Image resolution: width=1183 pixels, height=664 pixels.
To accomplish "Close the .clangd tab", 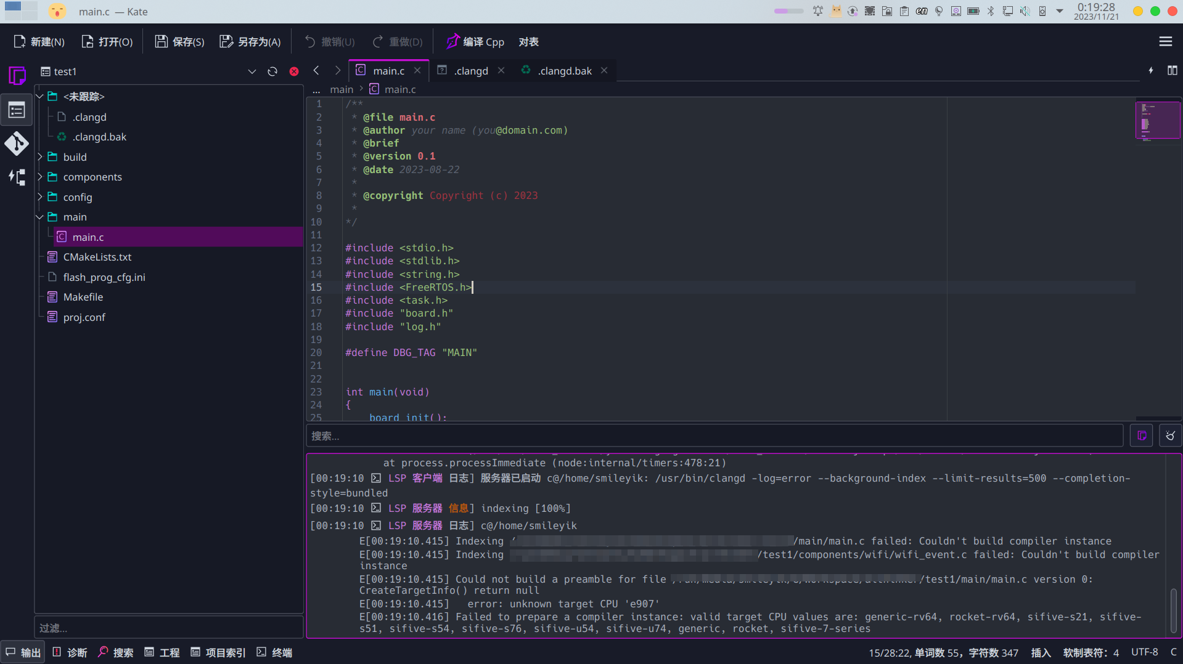I will pyautogui.click(x=501, y=71).
